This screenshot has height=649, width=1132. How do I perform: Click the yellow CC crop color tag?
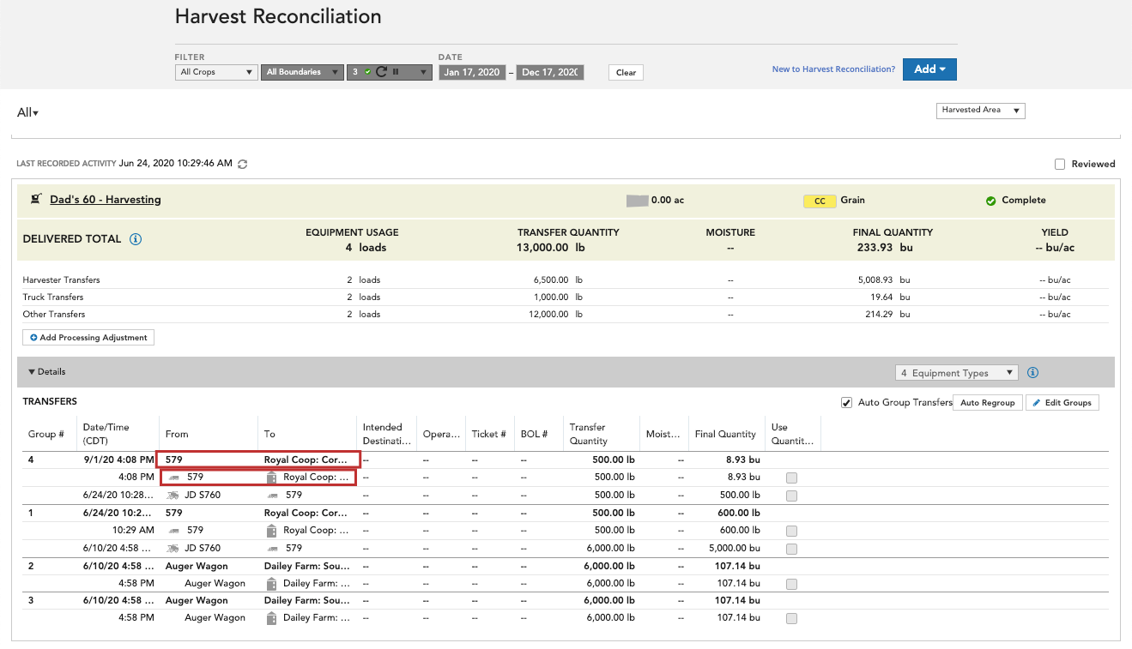pos(820,201)
